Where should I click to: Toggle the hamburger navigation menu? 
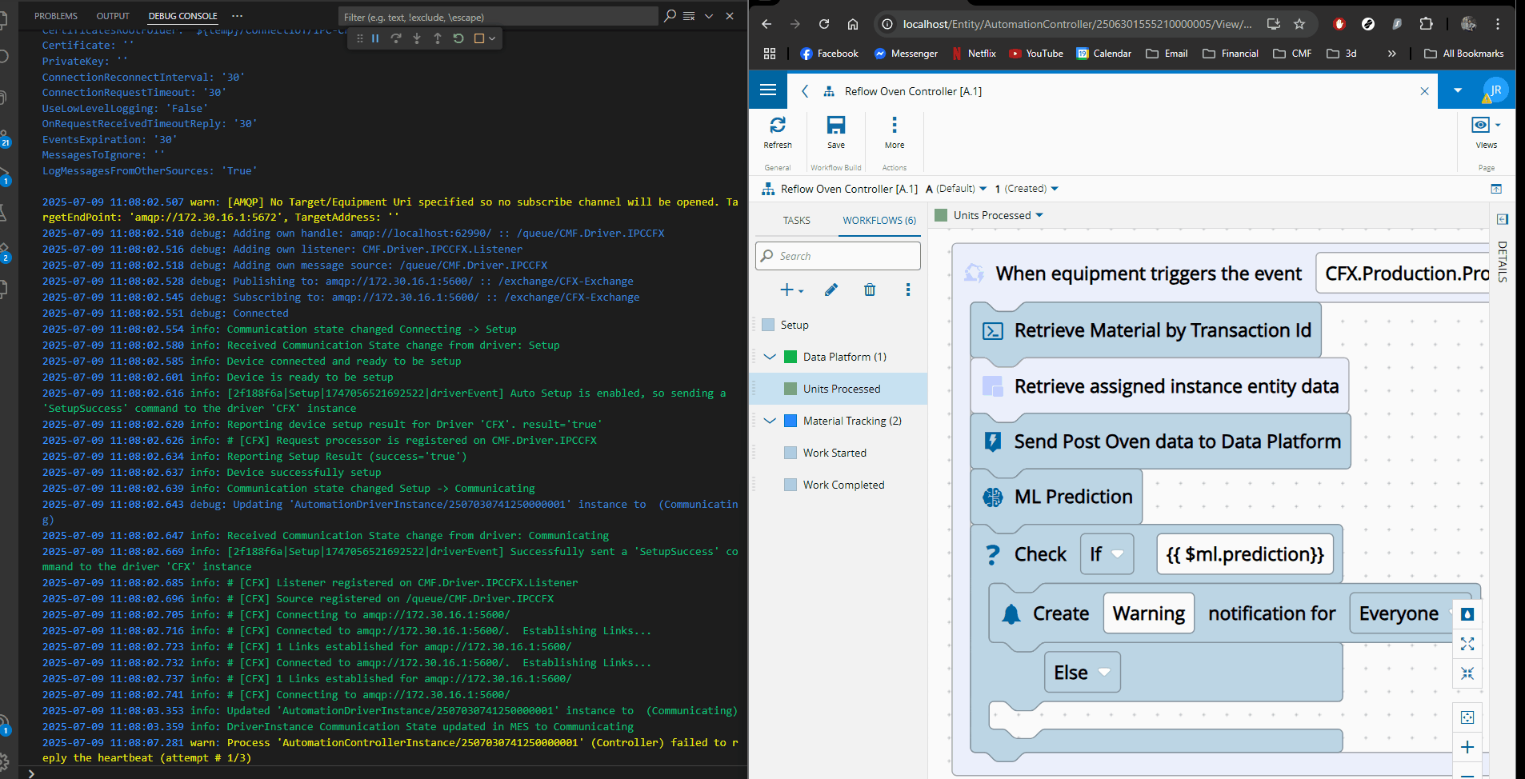pyautogui.click(x=768, y=90)
